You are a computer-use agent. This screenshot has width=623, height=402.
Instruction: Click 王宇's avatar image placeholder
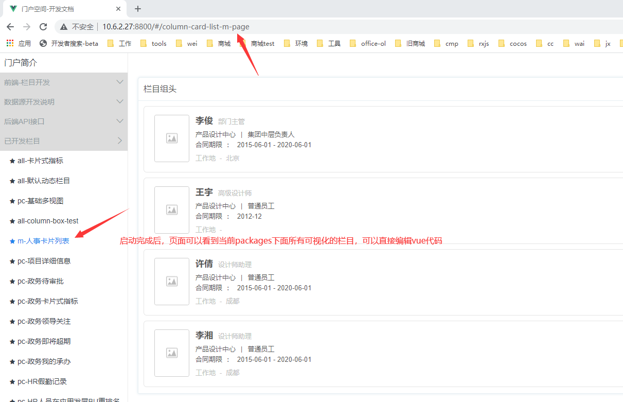[x=172, y=210]
